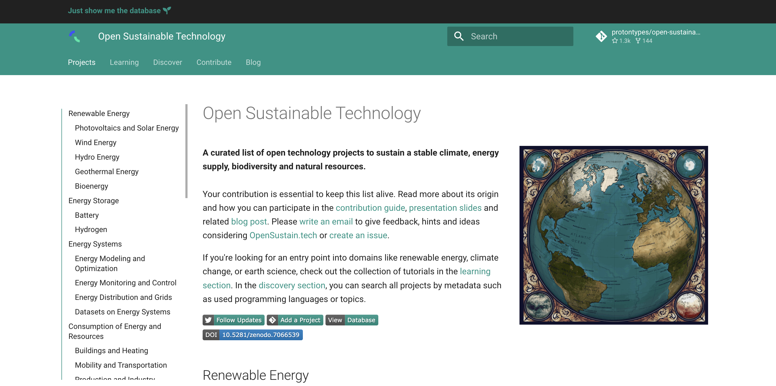Image resolution: width=776 pixels, height=386 pixels.
Task: Open the Contribute tab
Action: [x=214, y=62]
